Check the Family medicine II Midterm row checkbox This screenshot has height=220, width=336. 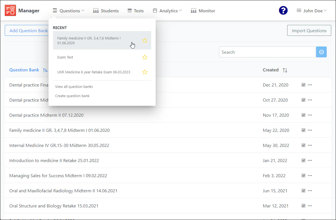pyautogui.click(x=303, y=130)
